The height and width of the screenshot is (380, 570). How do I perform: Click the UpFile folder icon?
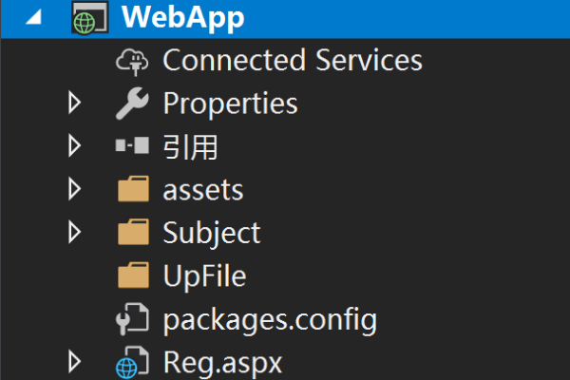coord(133,275)
